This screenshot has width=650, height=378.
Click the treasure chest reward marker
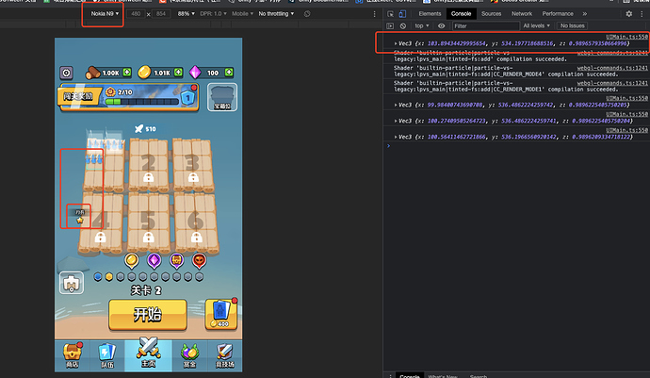[176, 260]
